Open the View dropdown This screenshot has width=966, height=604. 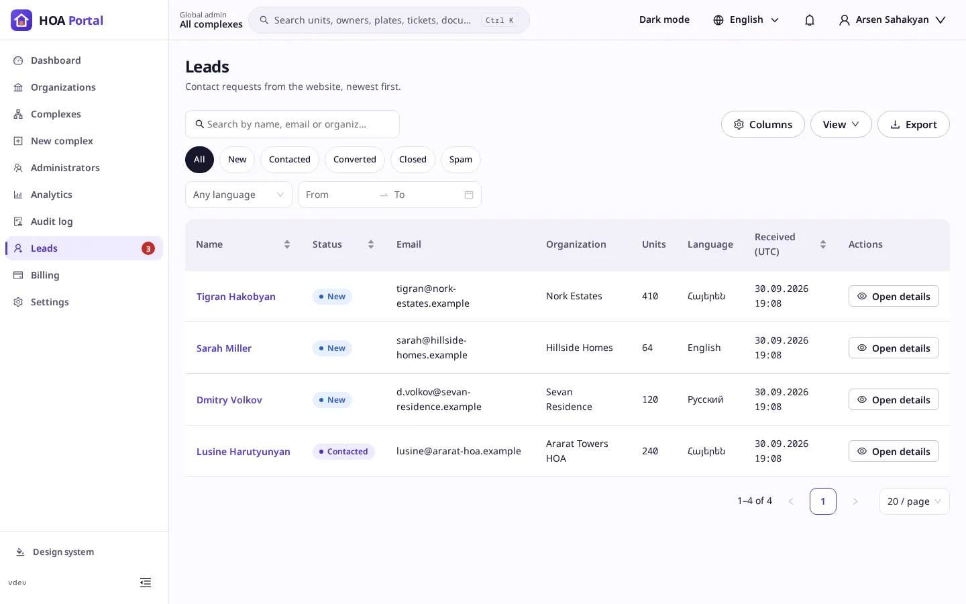pos(841,124)
